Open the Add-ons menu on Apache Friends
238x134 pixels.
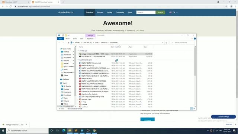pyautogui.click(x=100, y=12)
